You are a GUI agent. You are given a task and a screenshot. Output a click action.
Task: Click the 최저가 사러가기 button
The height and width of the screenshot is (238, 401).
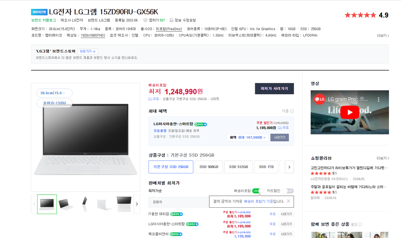tap(274, 89)
